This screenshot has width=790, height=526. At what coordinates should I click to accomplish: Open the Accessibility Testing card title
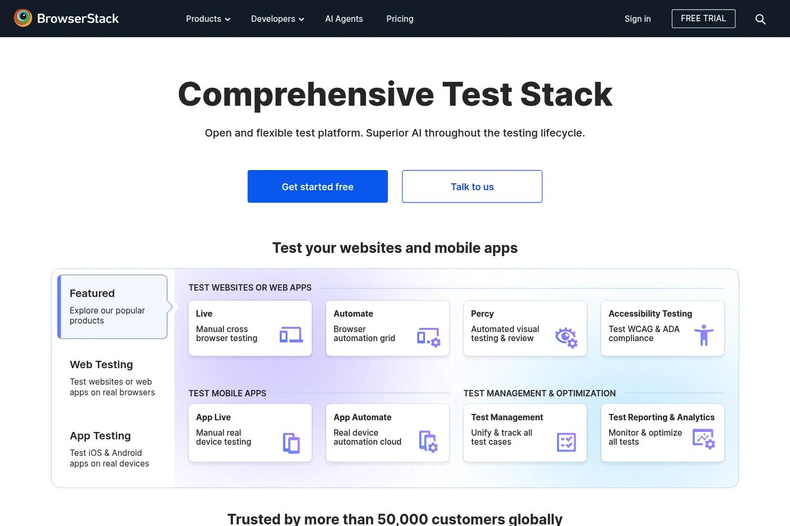(x=650, y=313)
